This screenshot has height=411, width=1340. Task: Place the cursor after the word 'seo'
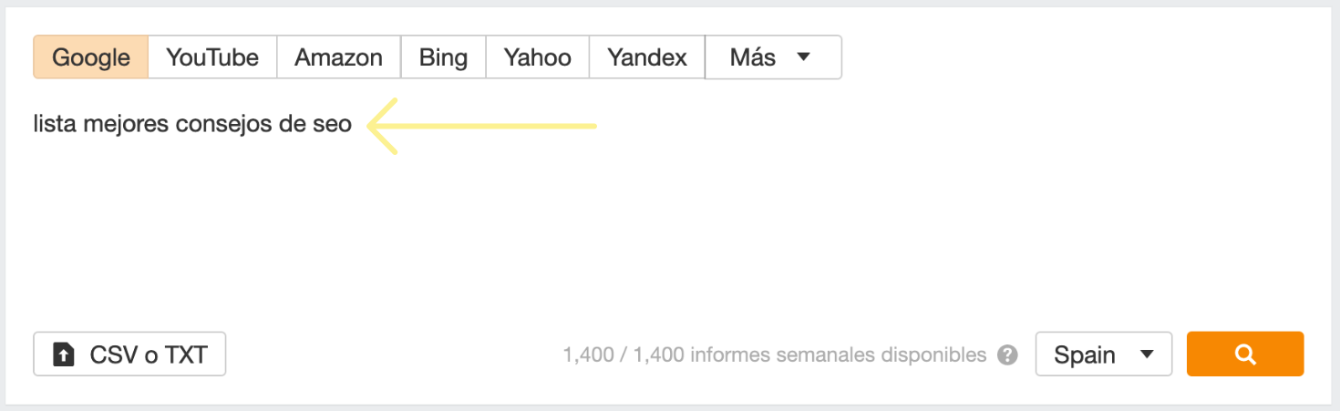(354, 125)
